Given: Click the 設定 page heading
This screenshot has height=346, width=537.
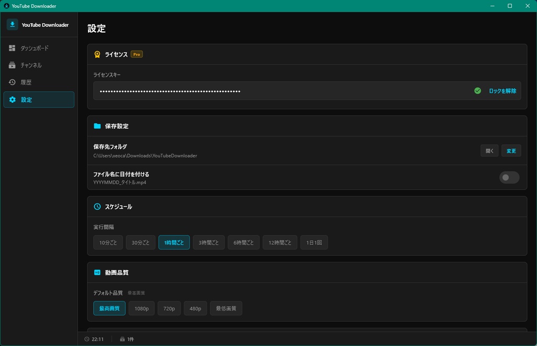Looking at the screenshot, I should point(96,28).
